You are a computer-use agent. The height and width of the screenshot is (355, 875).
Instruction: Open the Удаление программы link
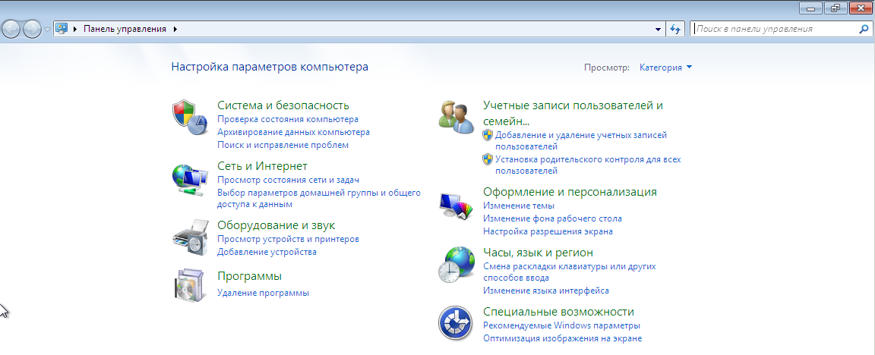pos(263,293)
